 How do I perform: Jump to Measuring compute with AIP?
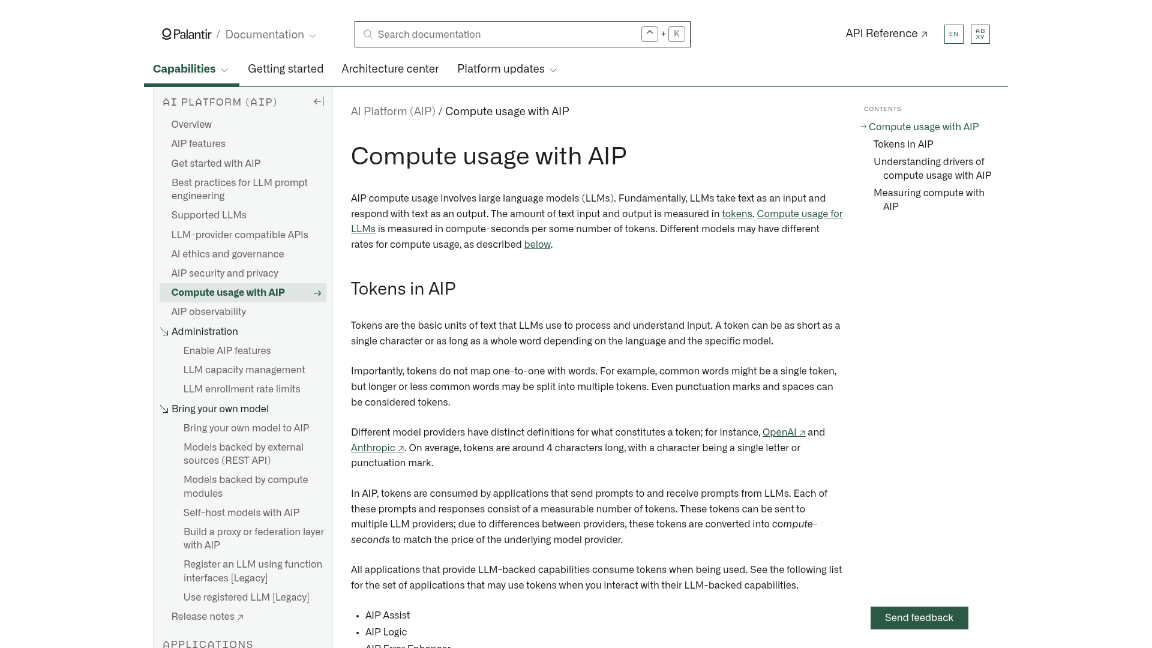click(x=929, y=200)
